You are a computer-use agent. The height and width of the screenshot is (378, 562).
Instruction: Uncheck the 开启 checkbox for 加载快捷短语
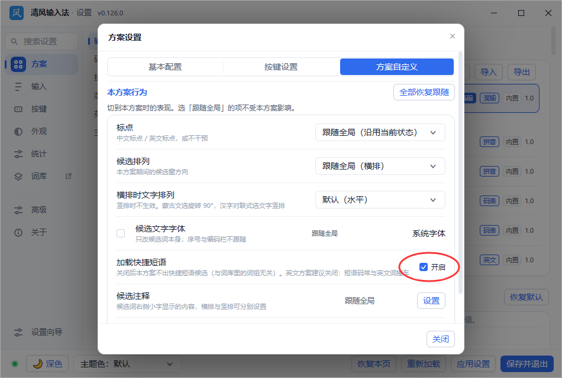tap(424, 267)
